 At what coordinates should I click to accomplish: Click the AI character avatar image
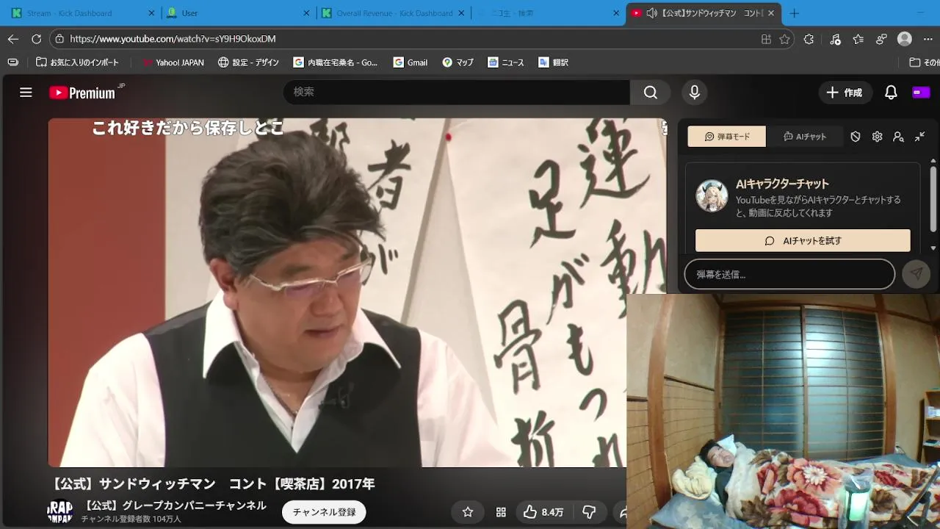click(712, 195)
